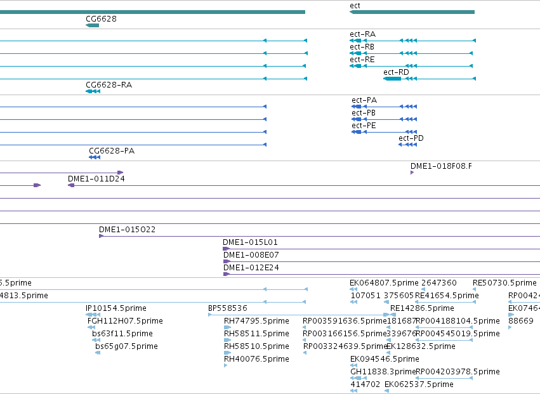Click the DME1-018F08.F feature
The height and width of the screenshot is (394, 540).
tap(412, 173)
